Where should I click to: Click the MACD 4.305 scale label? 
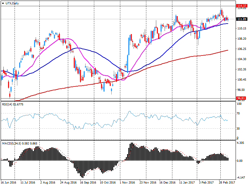point(241,143)
